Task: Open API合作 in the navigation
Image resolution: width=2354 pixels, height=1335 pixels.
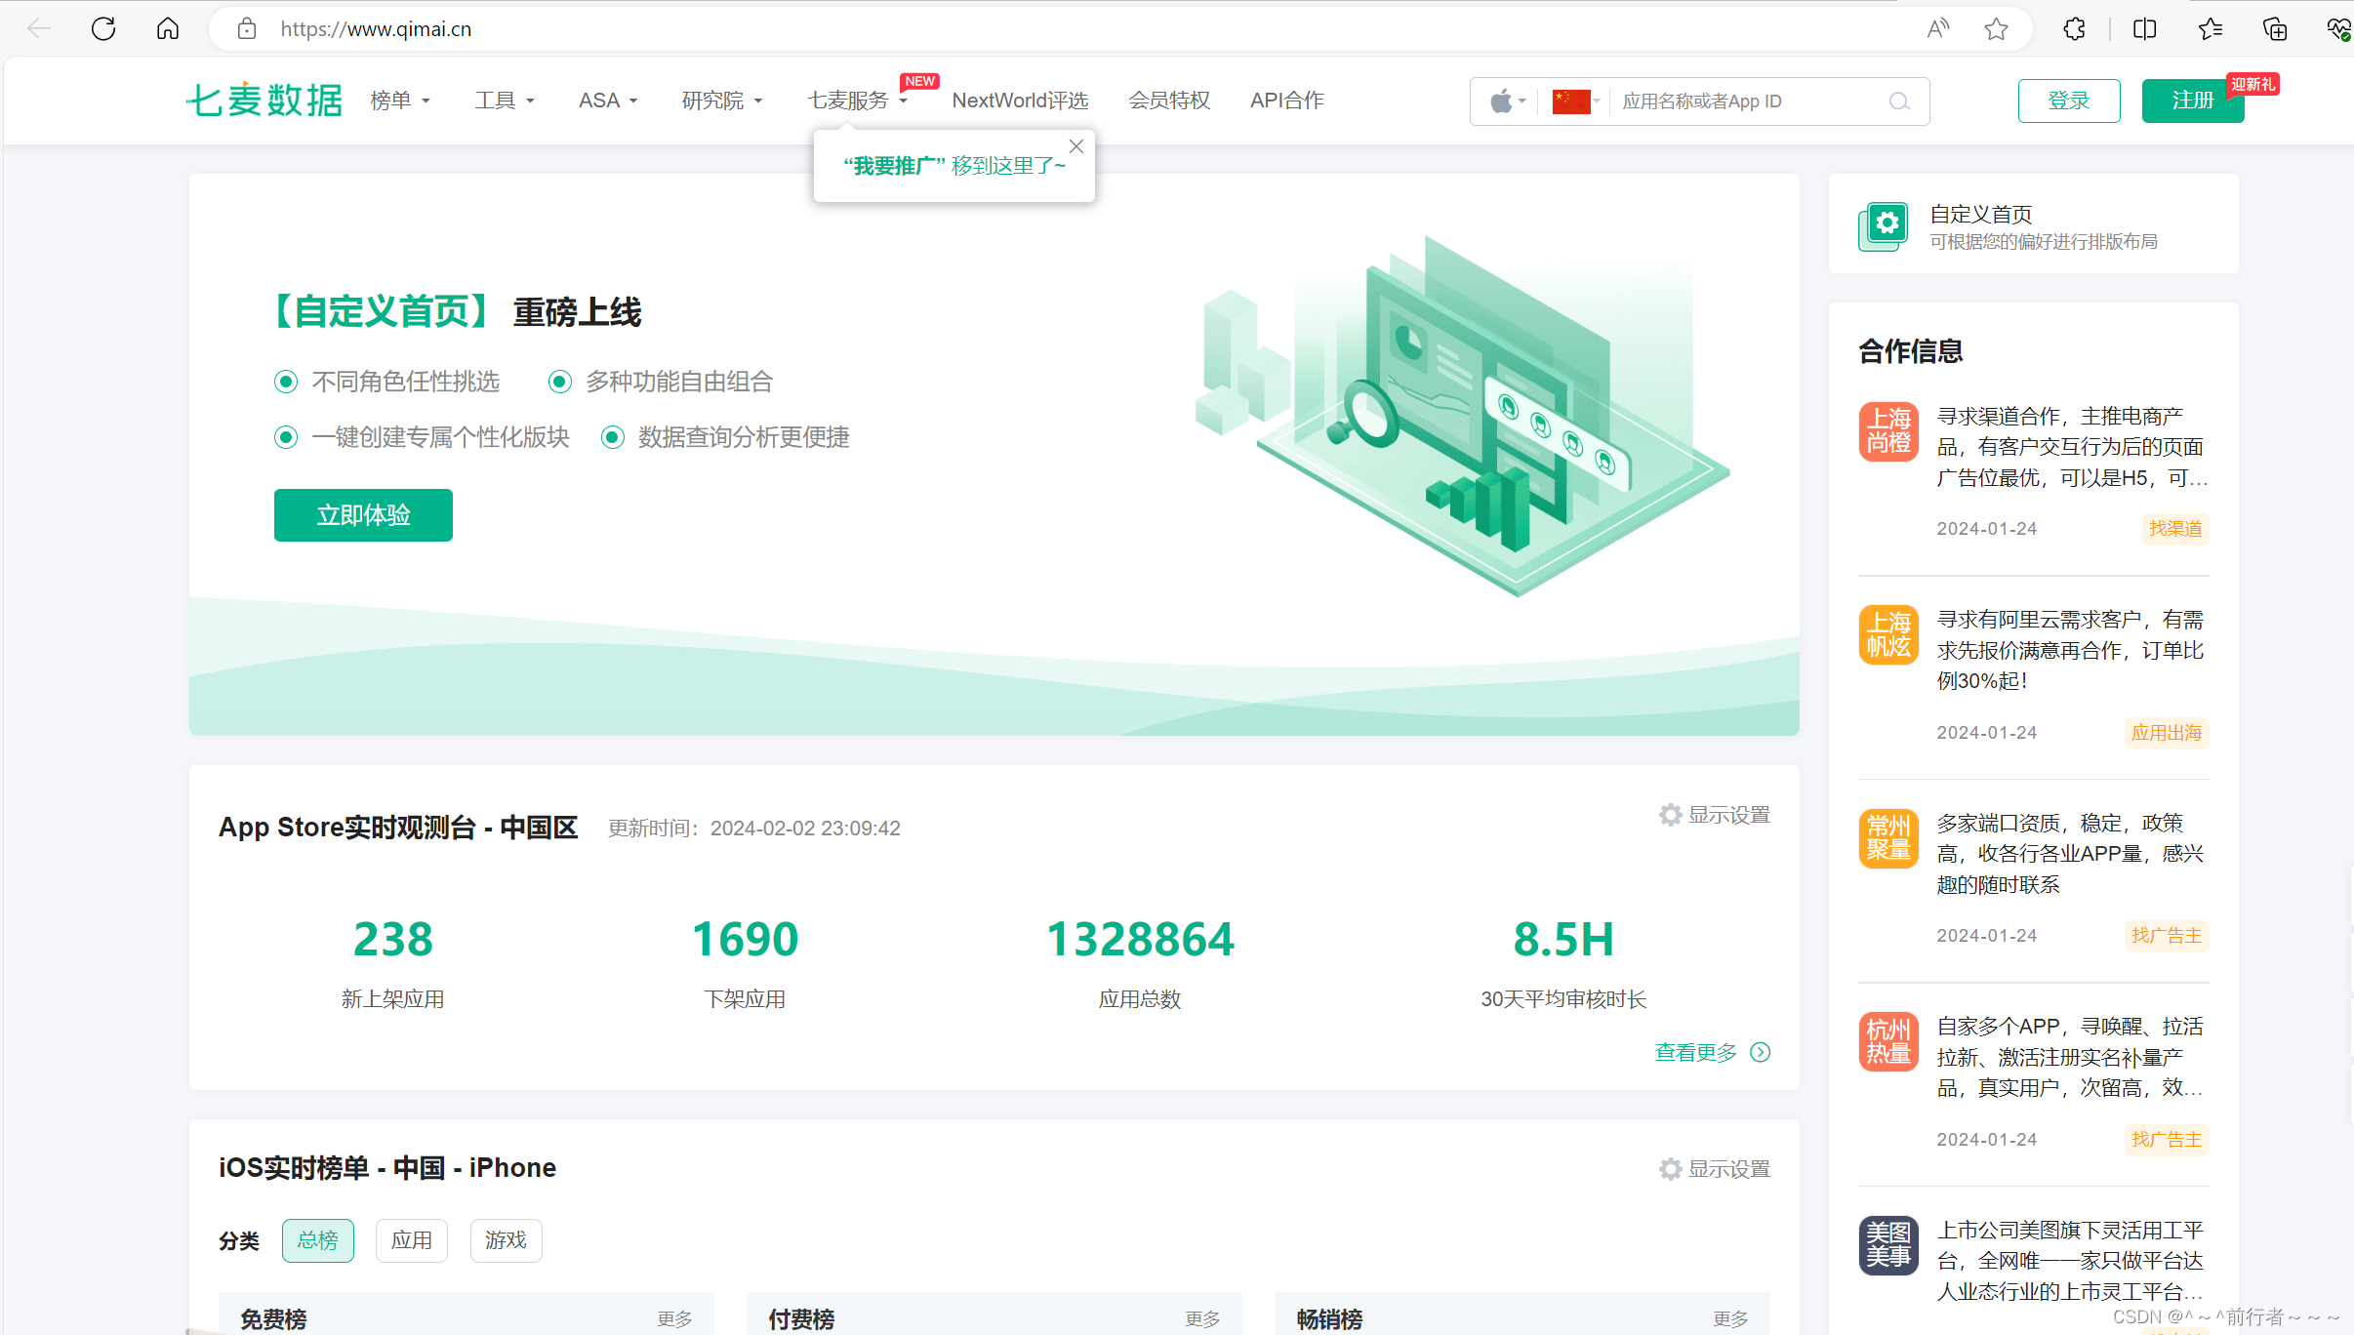Action: pos(1287,101)
